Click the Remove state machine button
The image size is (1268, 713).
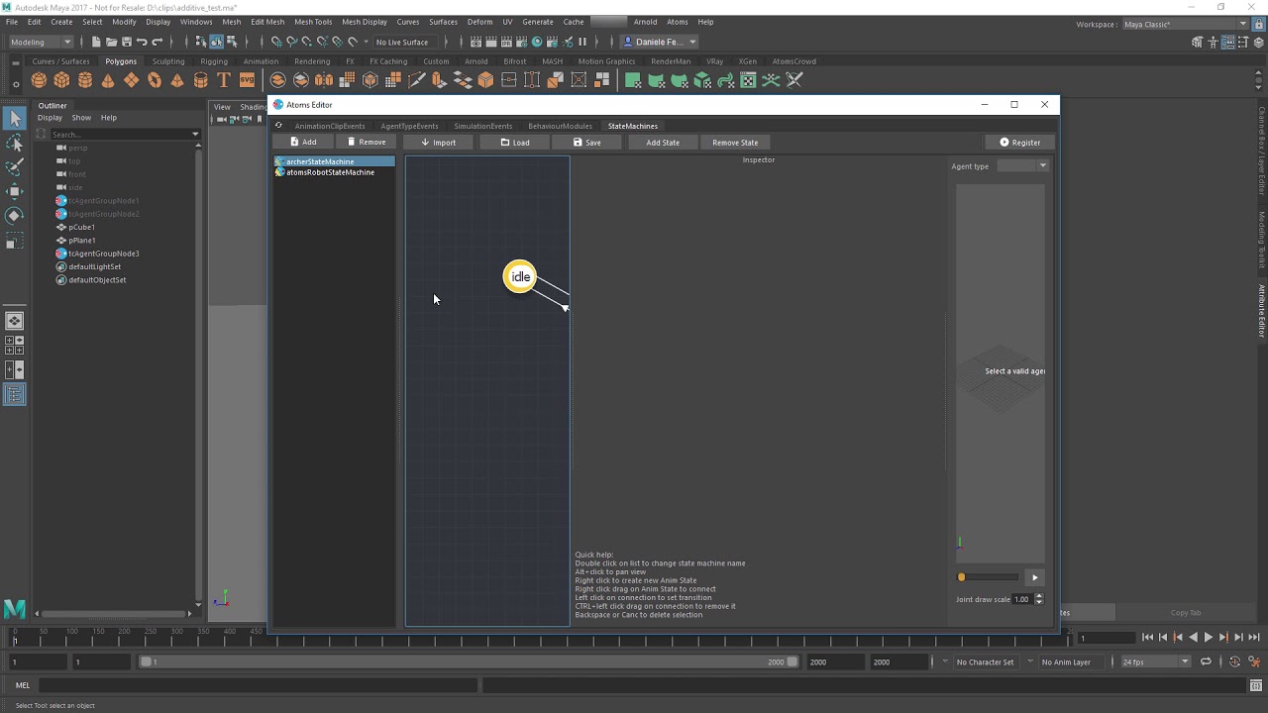[x=366, y=142]
